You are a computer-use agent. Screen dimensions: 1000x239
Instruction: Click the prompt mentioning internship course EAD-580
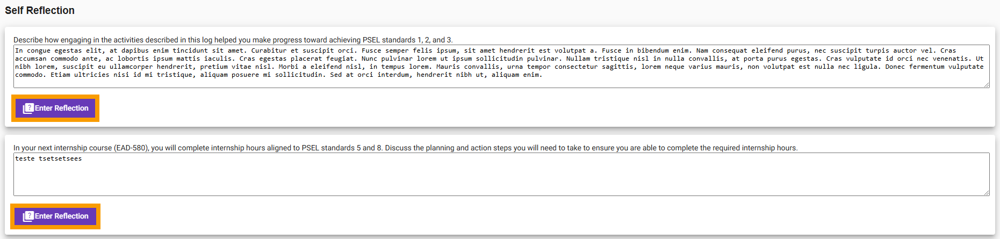tap(406, 148)
